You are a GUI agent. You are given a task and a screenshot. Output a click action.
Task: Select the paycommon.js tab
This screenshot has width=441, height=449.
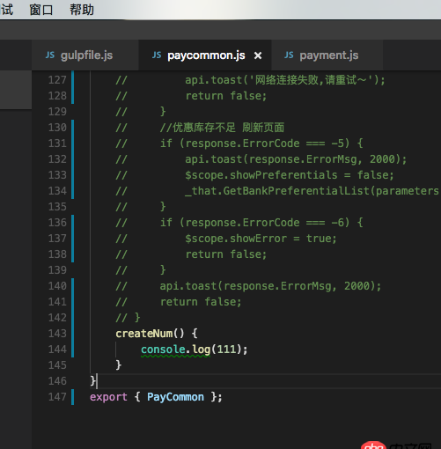(206, 55)
